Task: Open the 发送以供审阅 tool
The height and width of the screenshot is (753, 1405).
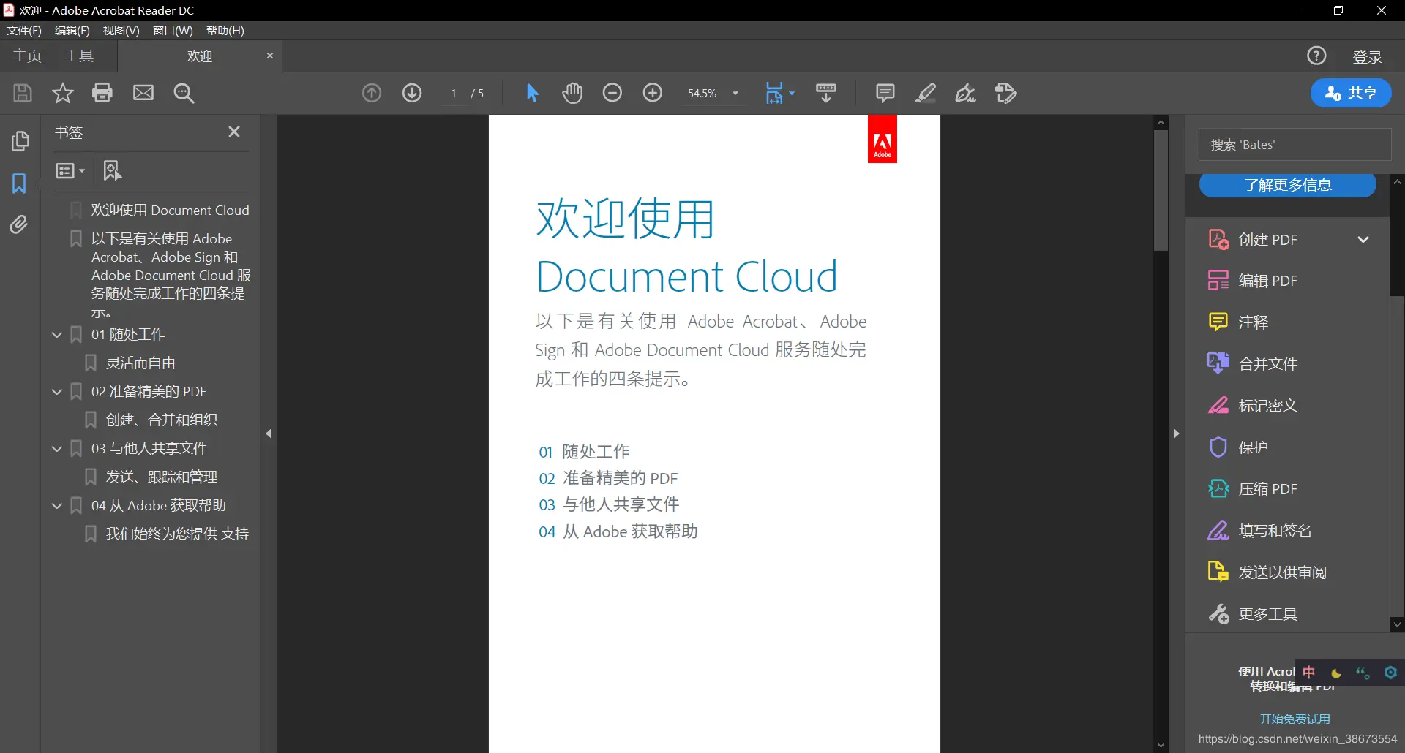Action: (x=1267, y=572)
